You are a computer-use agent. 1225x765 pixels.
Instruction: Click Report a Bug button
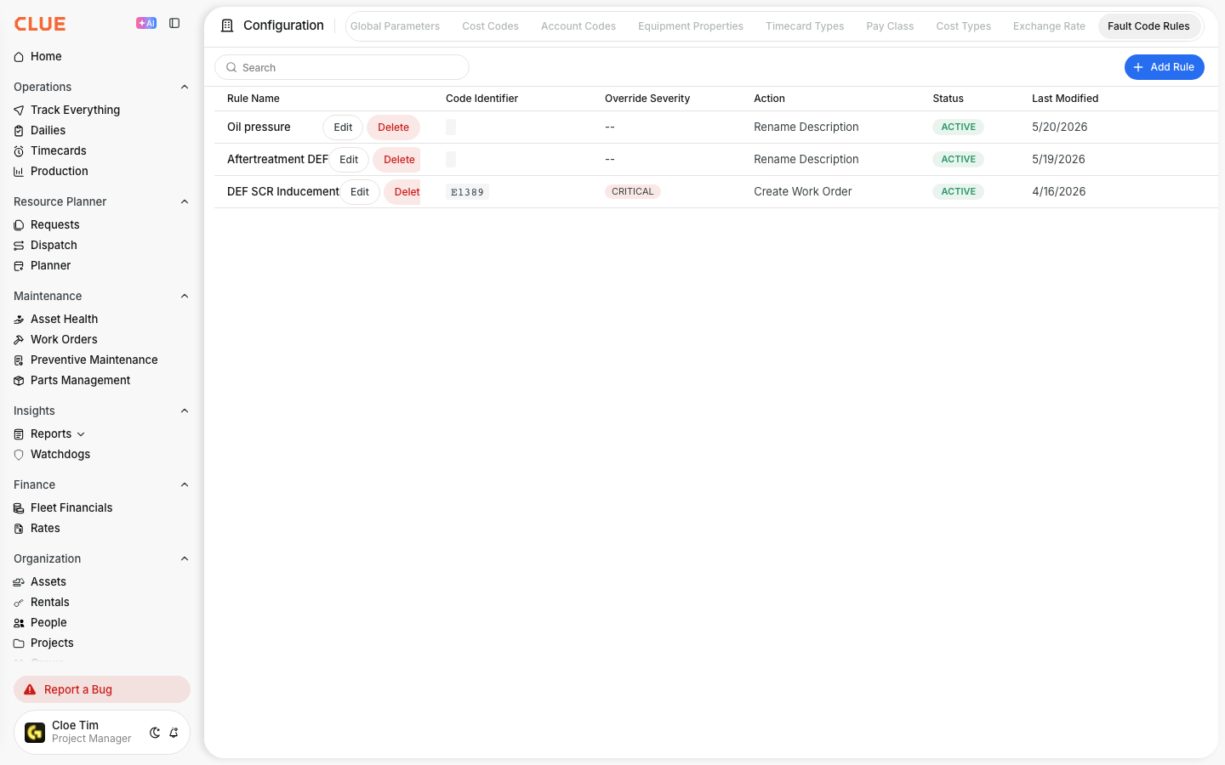pyautogui.click(x=102, y=689)
